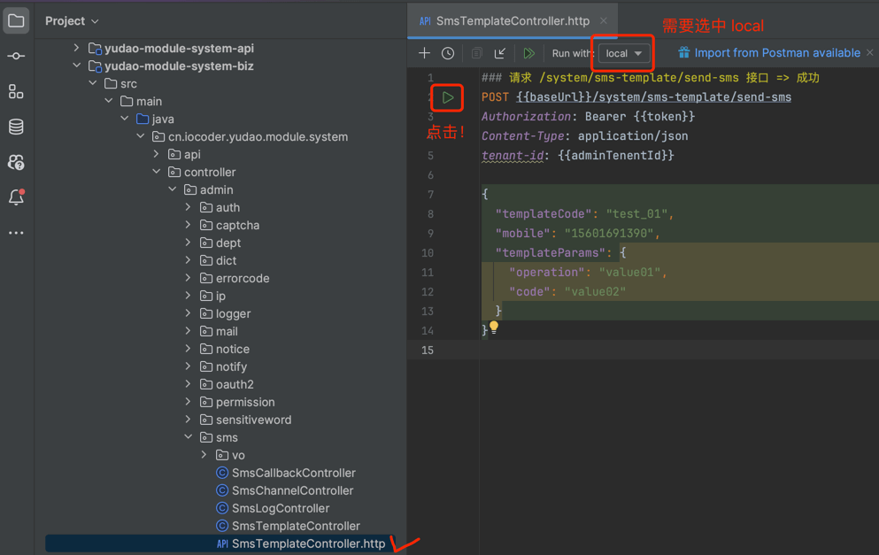Viewport: 879px width, 555px height.
Task: Expand the permission package folder
Action: point(189,402)
